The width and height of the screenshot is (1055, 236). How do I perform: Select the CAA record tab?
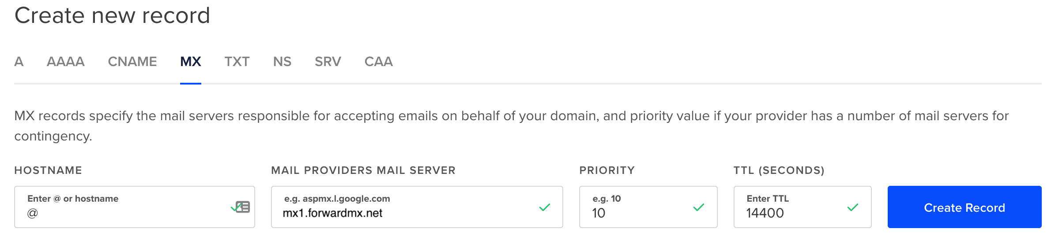[379, 62]
